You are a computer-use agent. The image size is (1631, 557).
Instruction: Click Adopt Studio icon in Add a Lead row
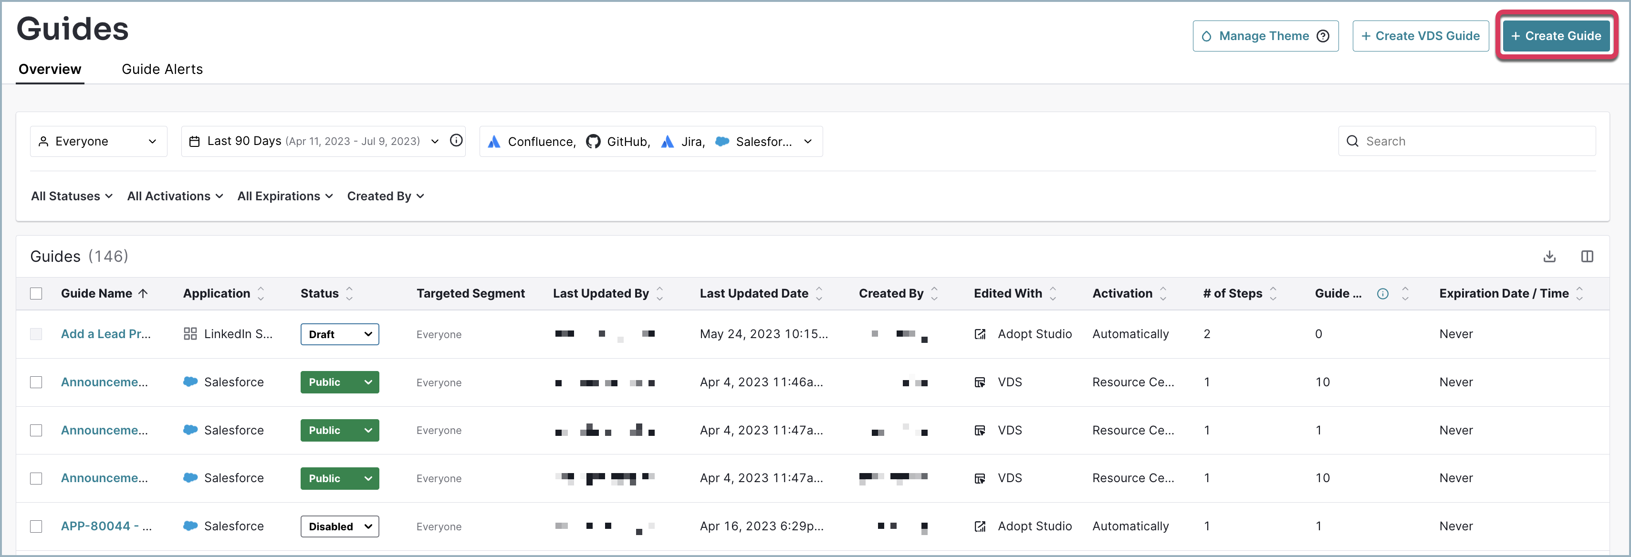click(x=980, y=333)
